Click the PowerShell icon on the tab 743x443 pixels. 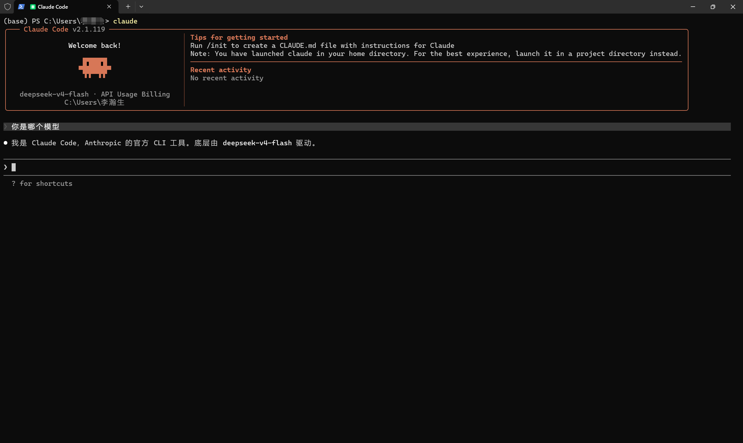21,7
